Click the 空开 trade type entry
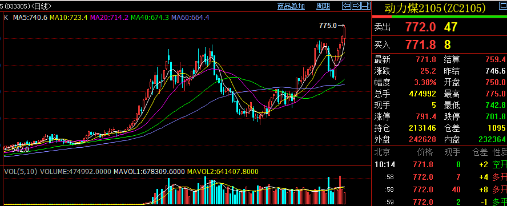Viewport: 507px width, 206px height. 500,164
